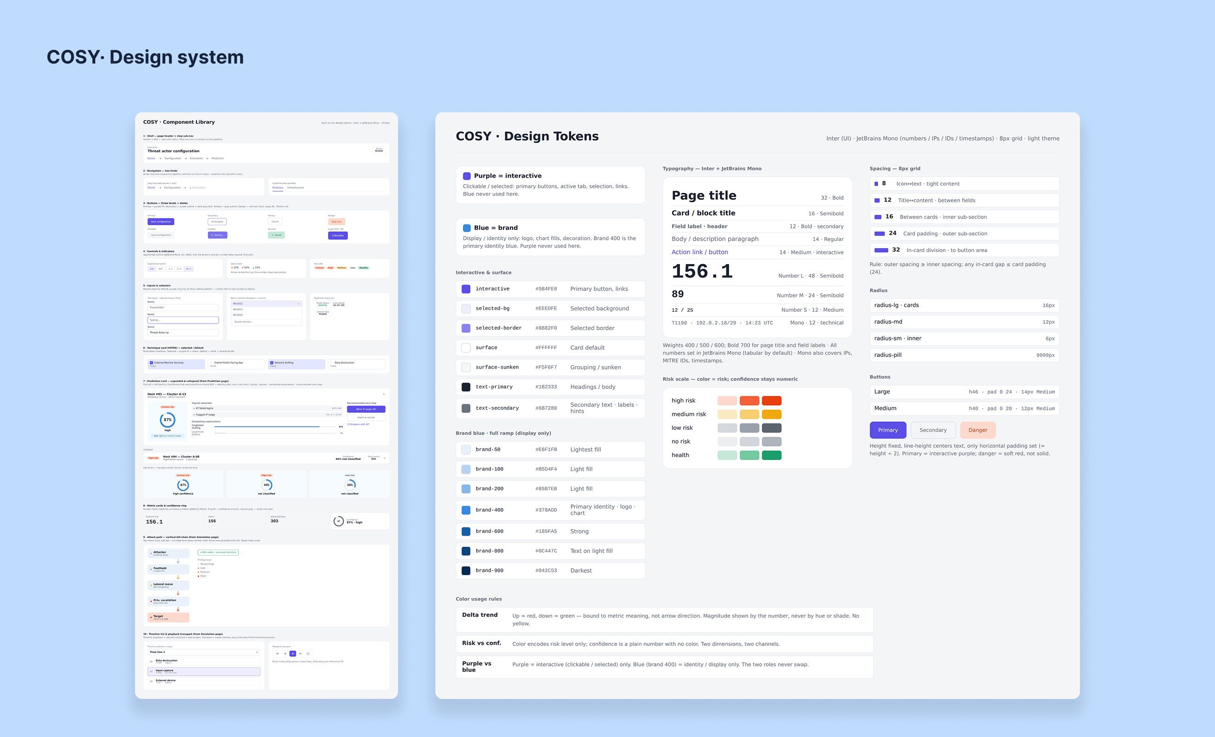This screenshot has width=1215, height=737.
Task: Open the 'Time line 1' timeline dropdown
Action: [204, 652]
